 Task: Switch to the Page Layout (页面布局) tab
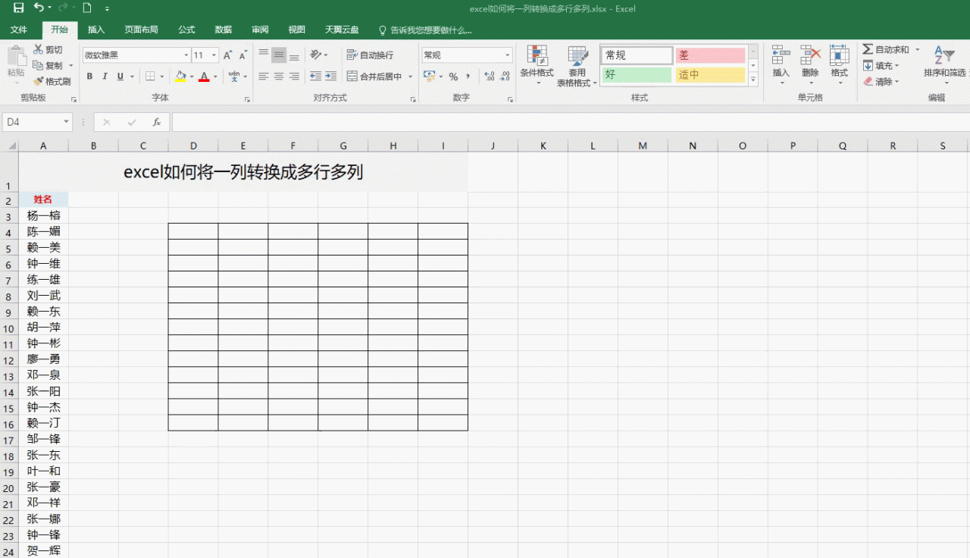click(x=141, y=30)
